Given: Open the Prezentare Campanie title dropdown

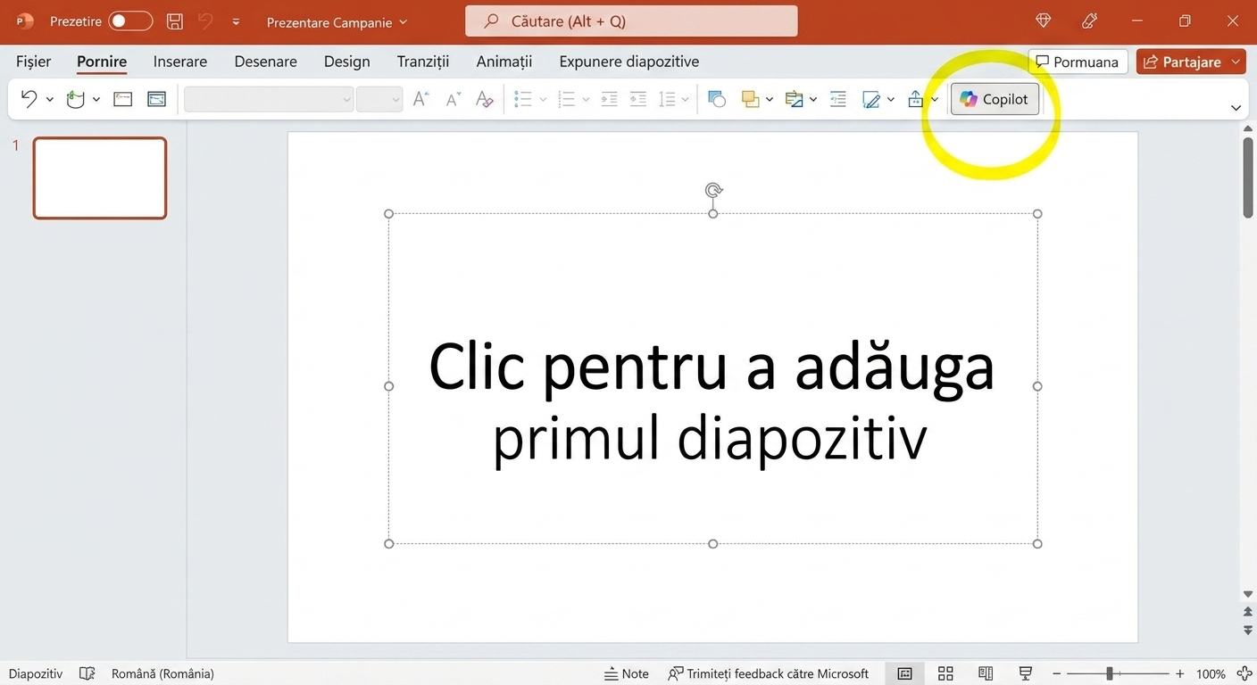Looking at the screenshot, I should click(x=337, y=22).
